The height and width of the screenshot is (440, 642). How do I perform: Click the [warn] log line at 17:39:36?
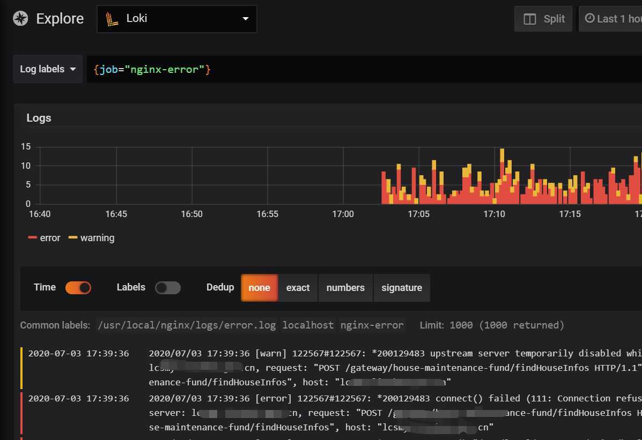(395, 368)
